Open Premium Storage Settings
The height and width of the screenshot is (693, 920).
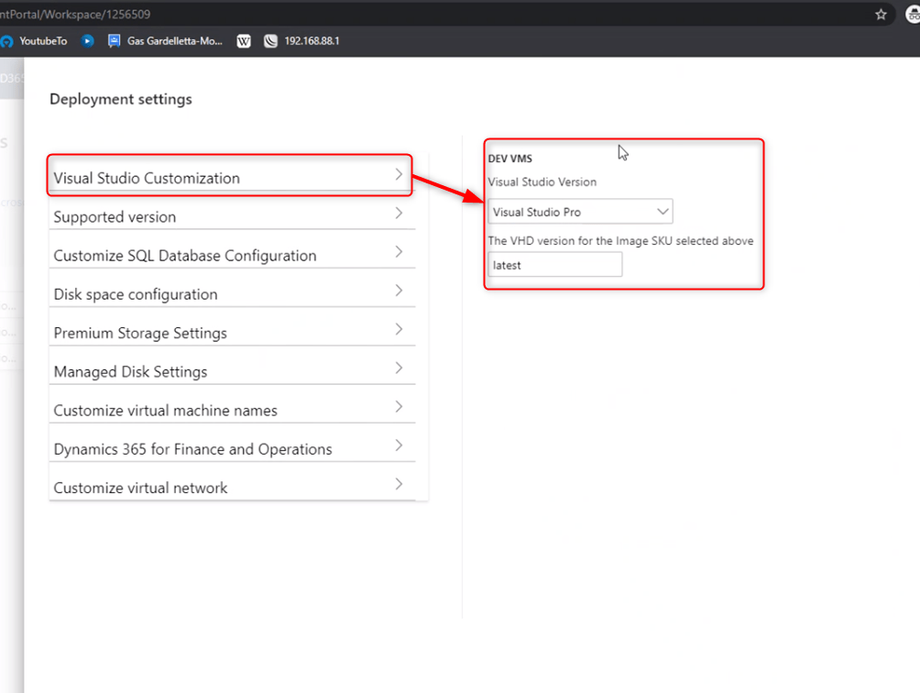(140, 333)
